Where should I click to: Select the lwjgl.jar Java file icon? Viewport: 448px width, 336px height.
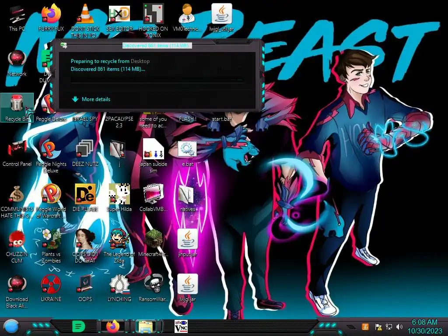click(x=187, y=288)
